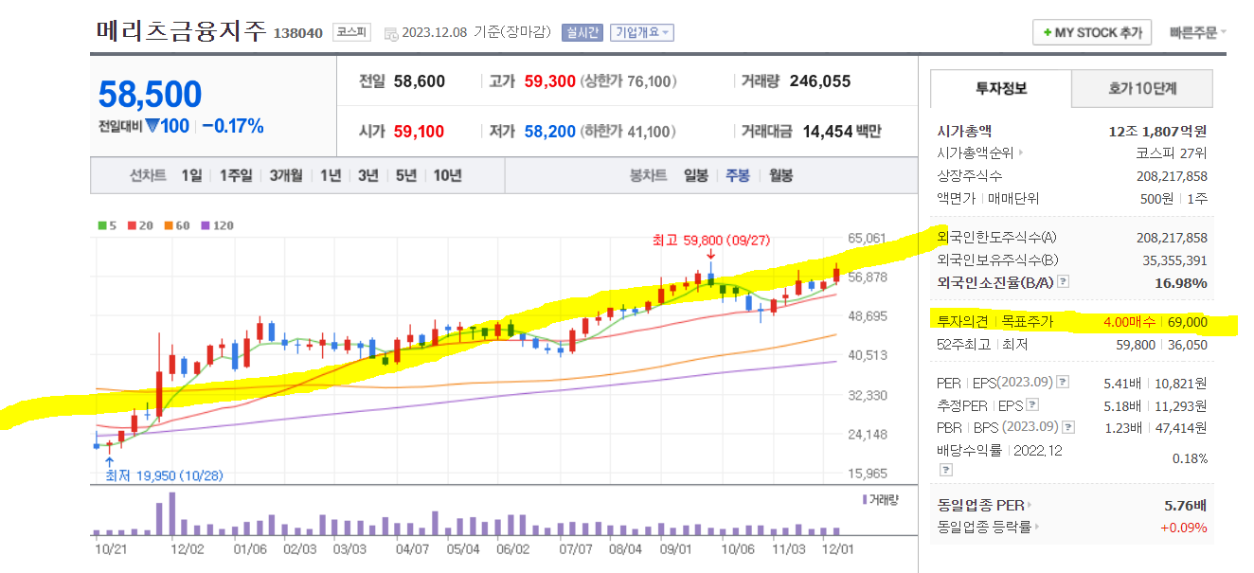The width and height of the screenshot is (1254, 573).
Task: Click the 실시간 button
Action: point(582,33)
